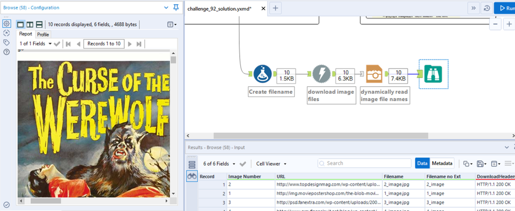Close challenge_92_solution.yxmd tab
Viewport: 515px width, 211px height.
click(263, 9)
